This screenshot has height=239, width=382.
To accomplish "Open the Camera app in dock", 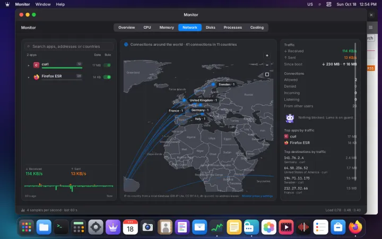I will coord(147,227).
